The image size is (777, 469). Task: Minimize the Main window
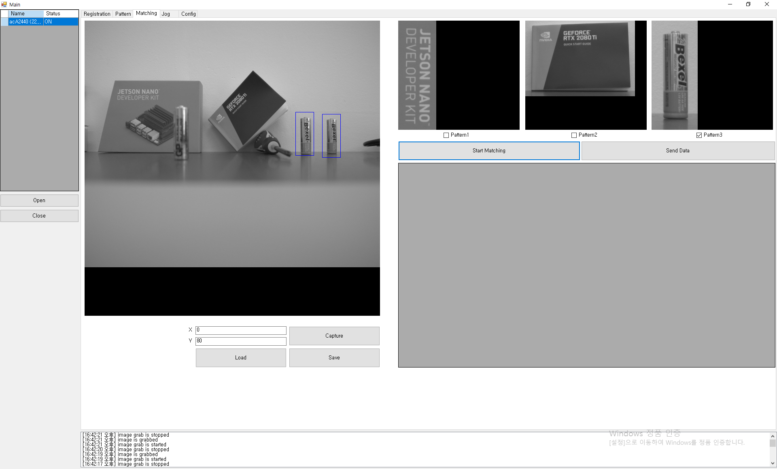coord(730,4)
